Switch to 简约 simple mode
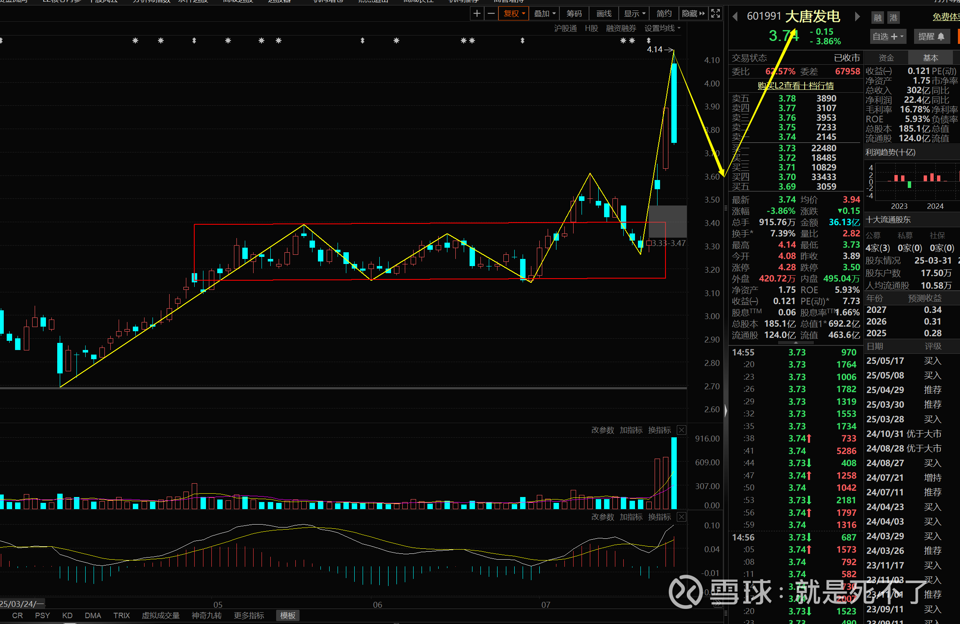The height and width of the screenshot is (624, 960). pyautogui.click(x=664, y=13)
